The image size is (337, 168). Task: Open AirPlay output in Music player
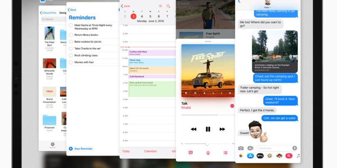[208, 153]
